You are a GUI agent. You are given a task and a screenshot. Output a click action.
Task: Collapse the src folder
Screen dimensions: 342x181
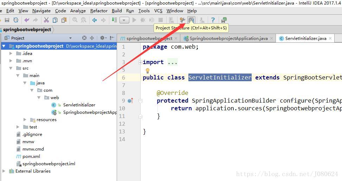click(11, 68)
